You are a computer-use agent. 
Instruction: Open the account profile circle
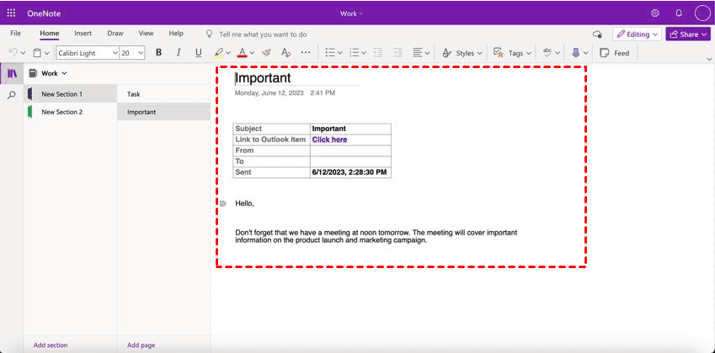(x=702, y=13)
